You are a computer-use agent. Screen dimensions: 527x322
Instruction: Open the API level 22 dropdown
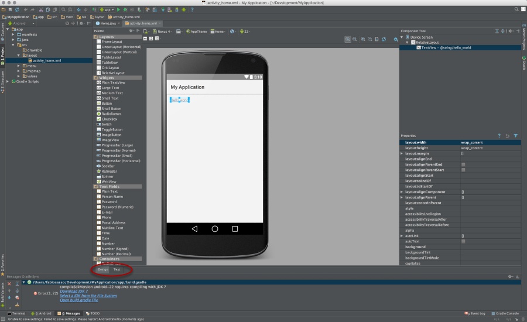tap(245, 31)
